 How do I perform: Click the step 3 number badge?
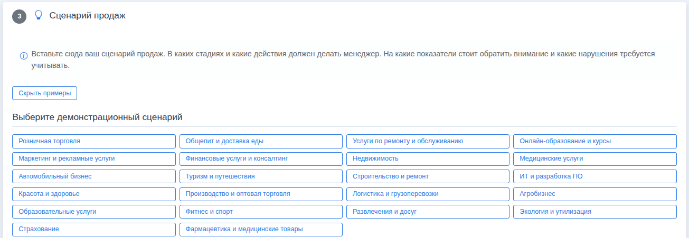point(20,16)
